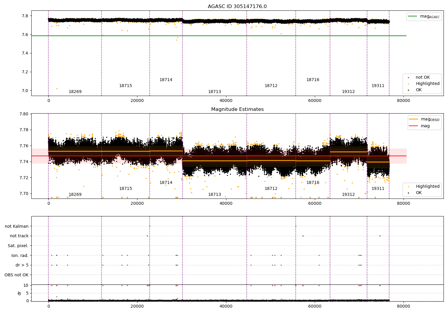This screenshot has width=448, height=313.
Task: Click the 60000 x-tick under Magnitude Estimates plot
Action: coord(314,204)
